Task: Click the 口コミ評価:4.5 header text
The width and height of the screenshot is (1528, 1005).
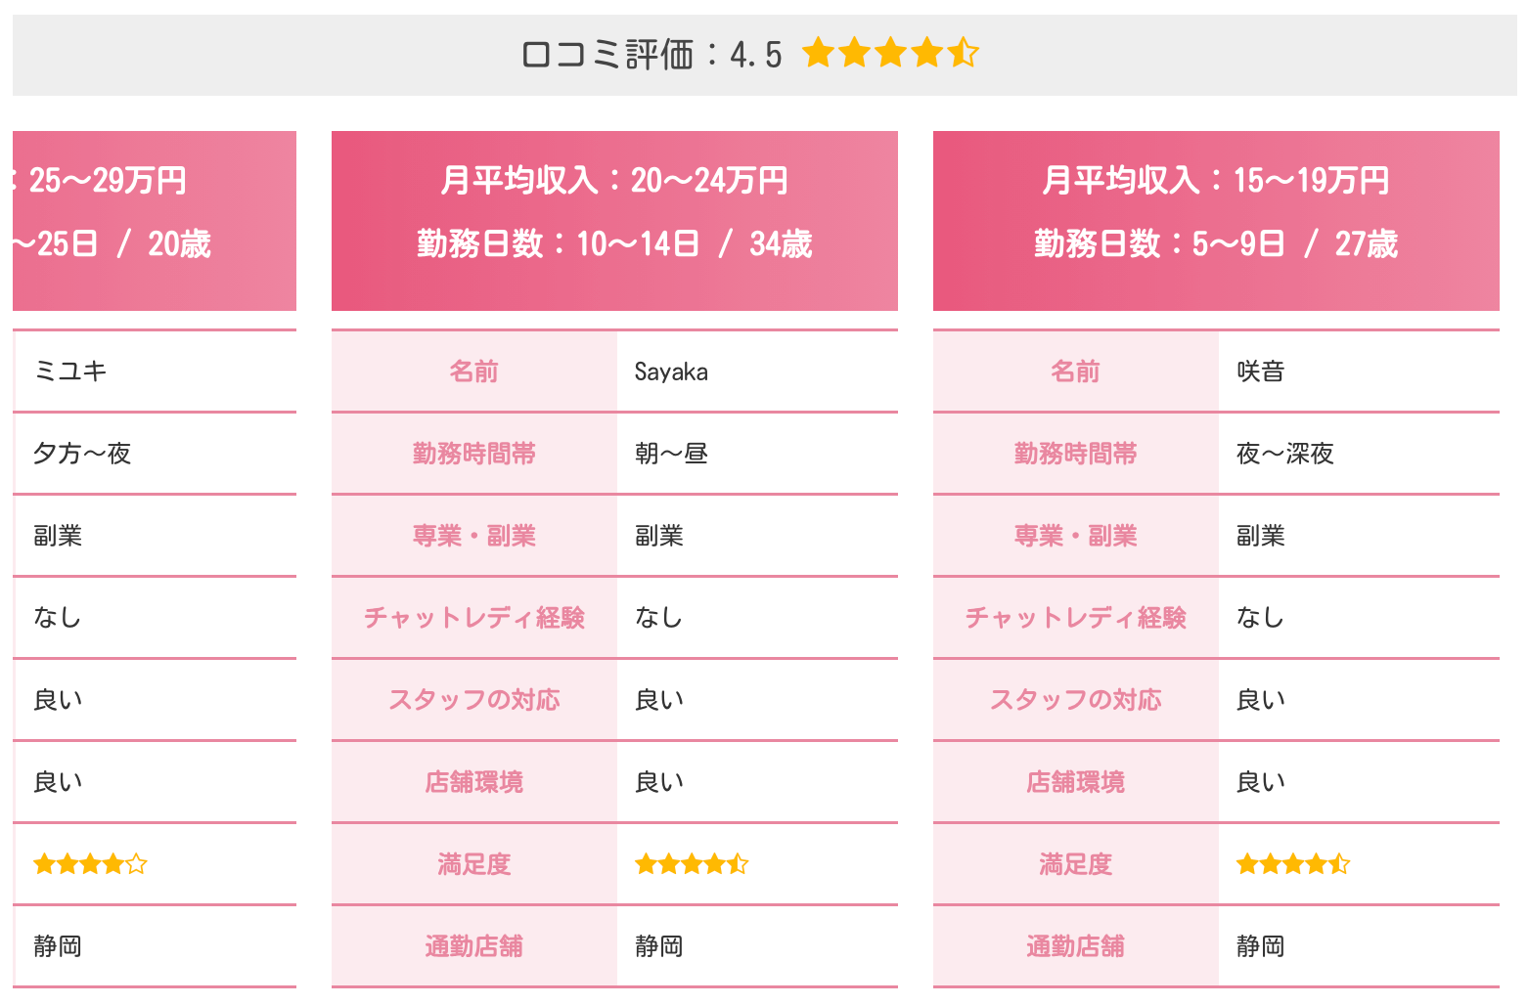Action: 652,55
